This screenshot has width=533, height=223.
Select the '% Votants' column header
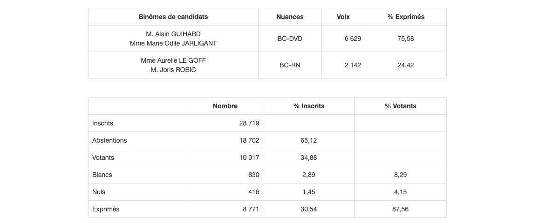[x=401, y=106]
